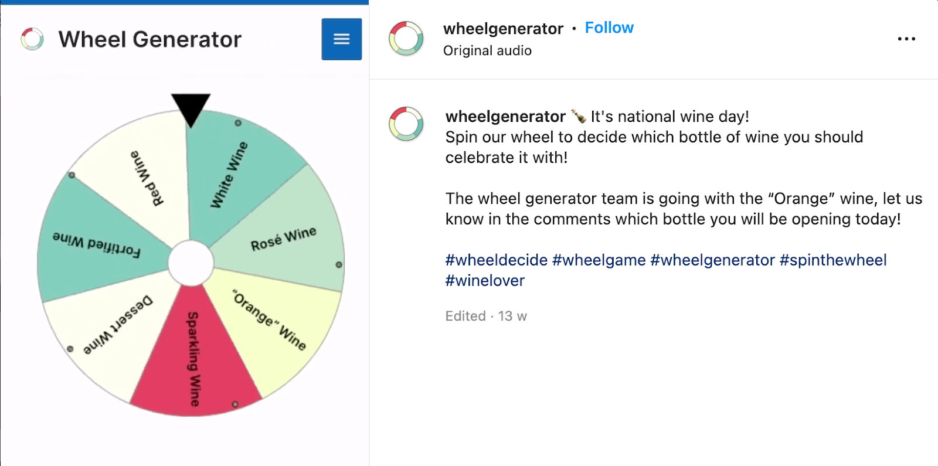Viewport: 938px width, 466px height.
Task: Click the wheelgenerator header profile avatar
Action: pos(406,39)
